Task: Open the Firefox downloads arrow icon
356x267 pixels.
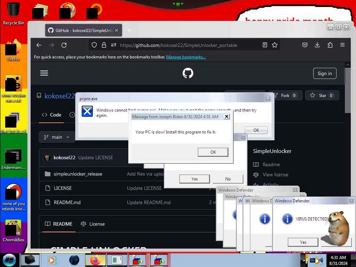Action: pyautogui.click(x=317, y=45)
